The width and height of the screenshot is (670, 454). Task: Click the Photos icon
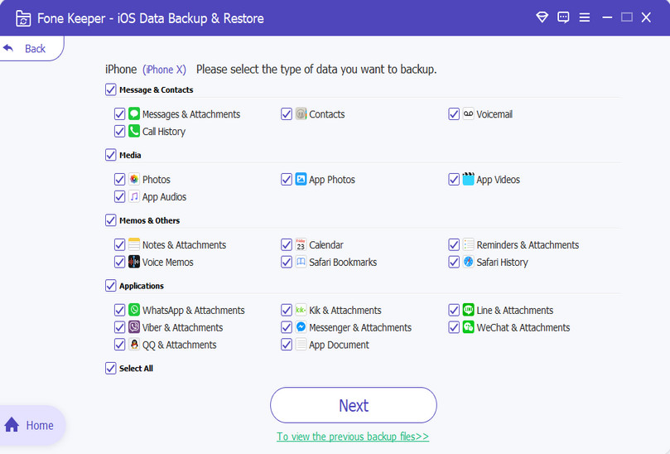[134, 179]
